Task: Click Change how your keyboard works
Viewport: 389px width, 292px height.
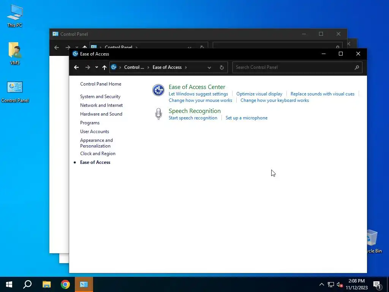Action: [275, 100]
